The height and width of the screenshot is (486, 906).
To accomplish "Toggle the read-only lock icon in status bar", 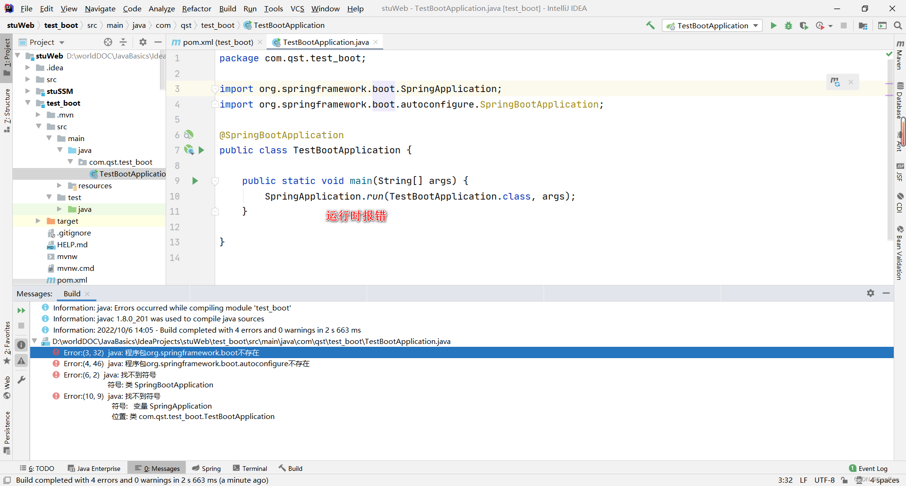I will 844,480.
